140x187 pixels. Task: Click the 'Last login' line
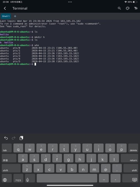pos(40,21)
